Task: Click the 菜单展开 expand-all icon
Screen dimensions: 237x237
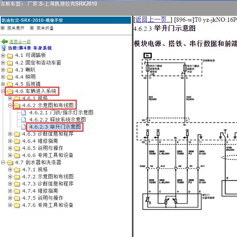Action: [x=2, y=28]
